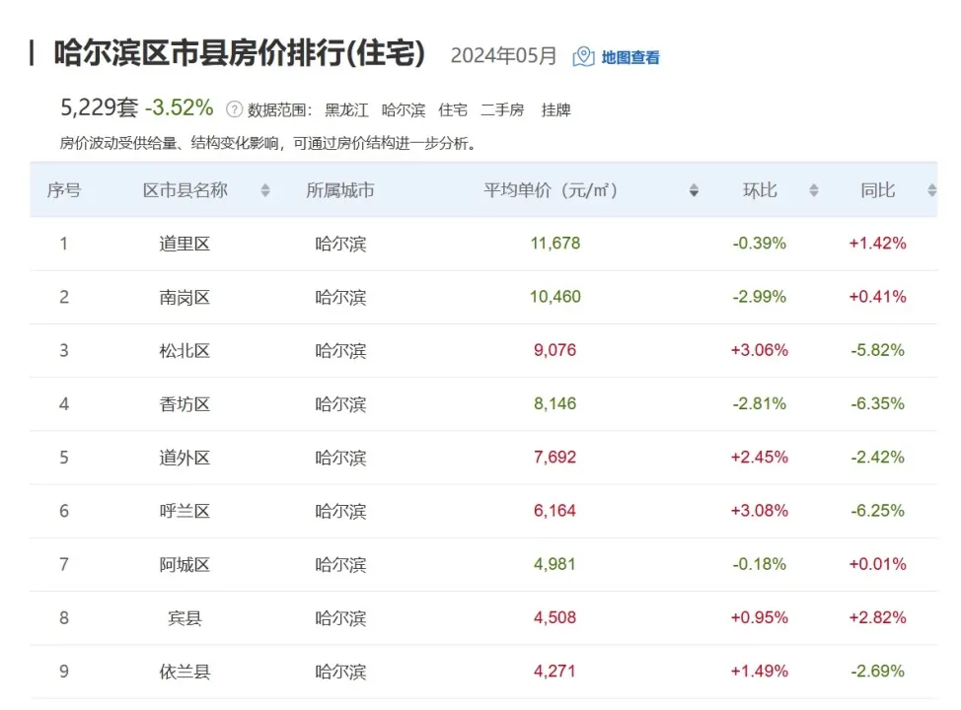Select the price 6,164
961x710 pixels.
pos(555,510)
